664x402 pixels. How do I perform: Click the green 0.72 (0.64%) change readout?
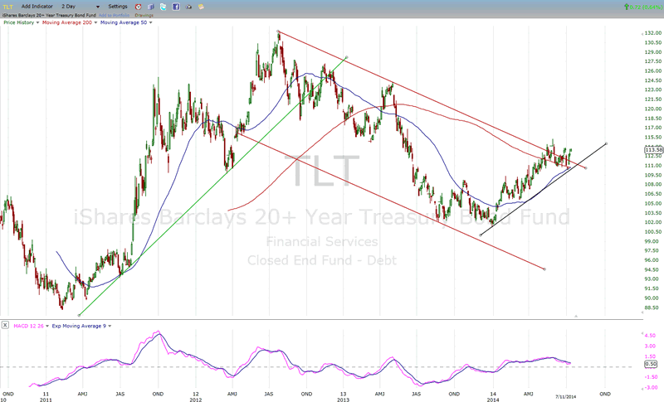pyautogui.click(x=643, y=7)
